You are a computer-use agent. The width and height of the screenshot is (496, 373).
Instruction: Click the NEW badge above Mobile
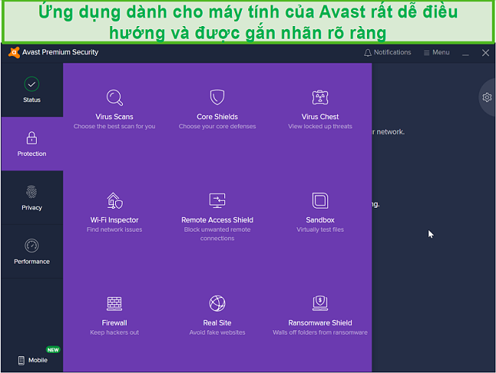[x=53, y=350]
